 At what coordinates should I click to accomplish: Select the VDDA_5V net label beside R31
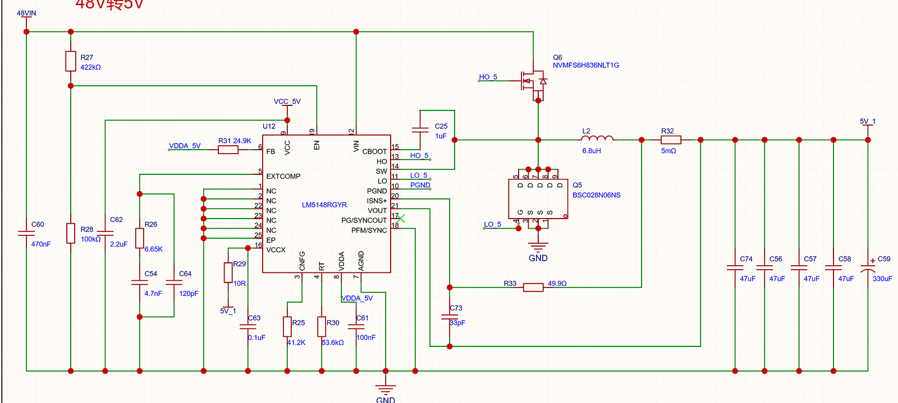(x=185, y=146)
